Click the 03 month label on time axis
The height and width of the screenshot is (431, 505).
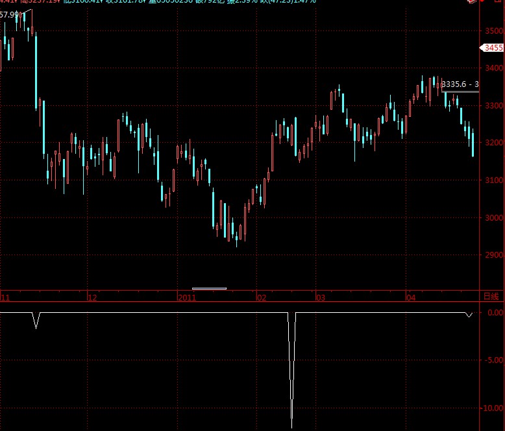point(320,297)
